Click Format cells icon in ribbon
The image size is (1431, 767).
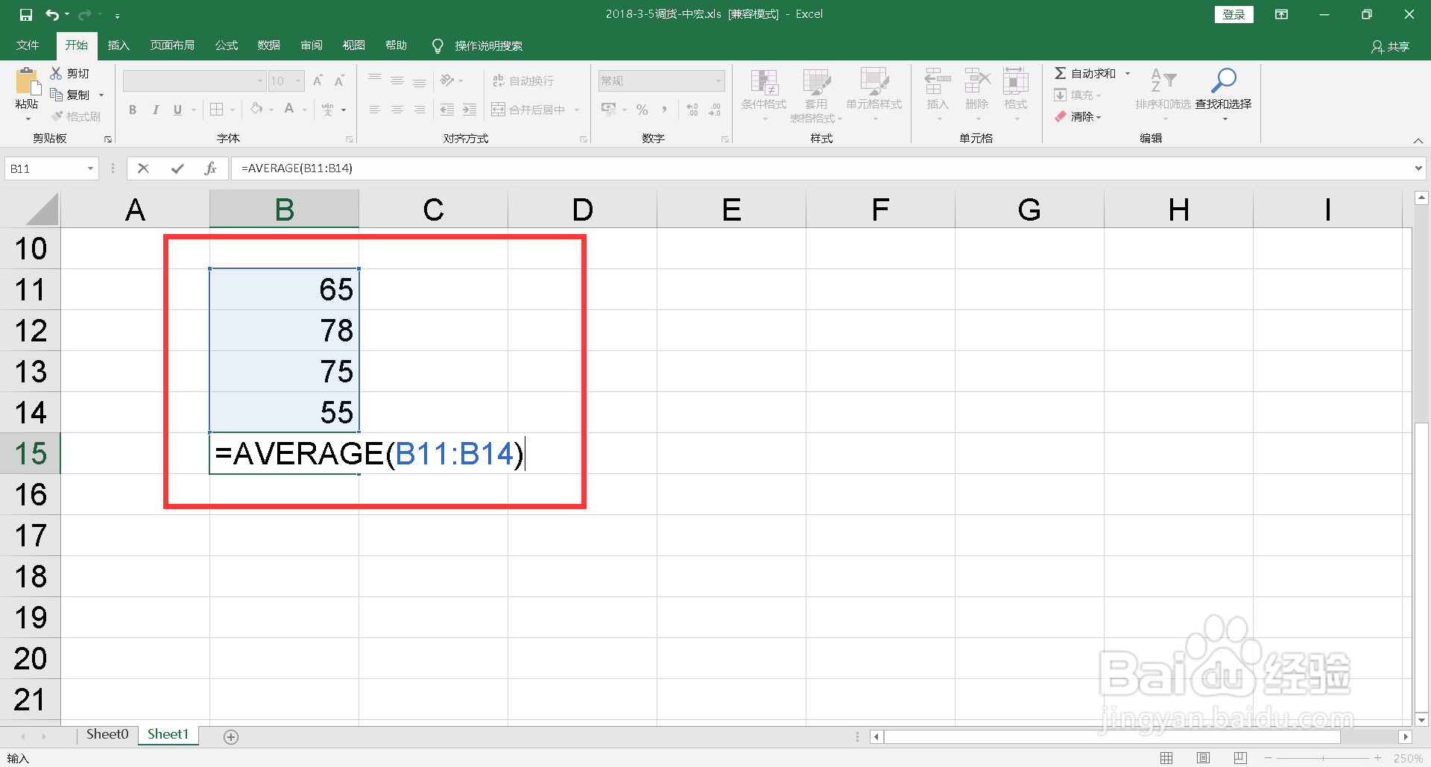(x=1016, y=81)
